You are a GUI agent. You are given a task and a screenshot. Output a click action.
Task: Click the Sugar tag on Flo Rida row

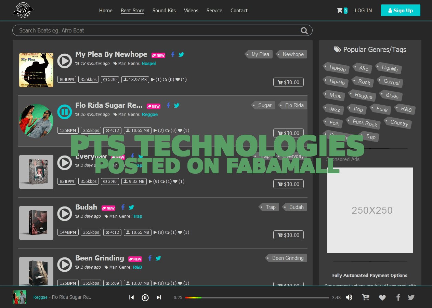pyautogui.click(x=263, y=105)
